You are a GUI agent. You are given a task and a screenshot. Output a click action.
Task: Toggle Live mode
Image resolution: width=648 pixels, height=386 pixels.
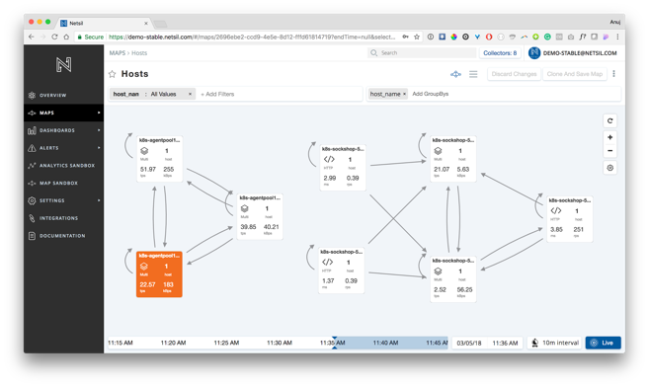click(603, 343)
